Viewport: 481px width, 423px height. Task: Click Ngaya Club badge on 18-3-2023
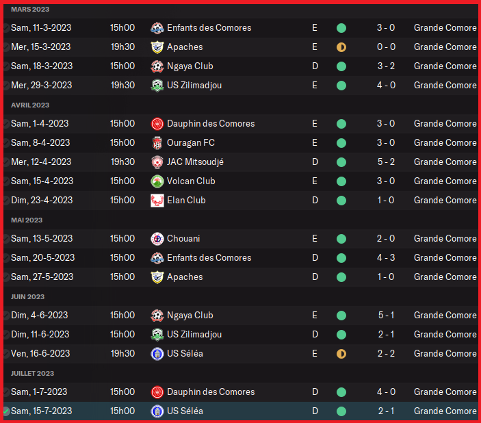[x=157, y=66]
